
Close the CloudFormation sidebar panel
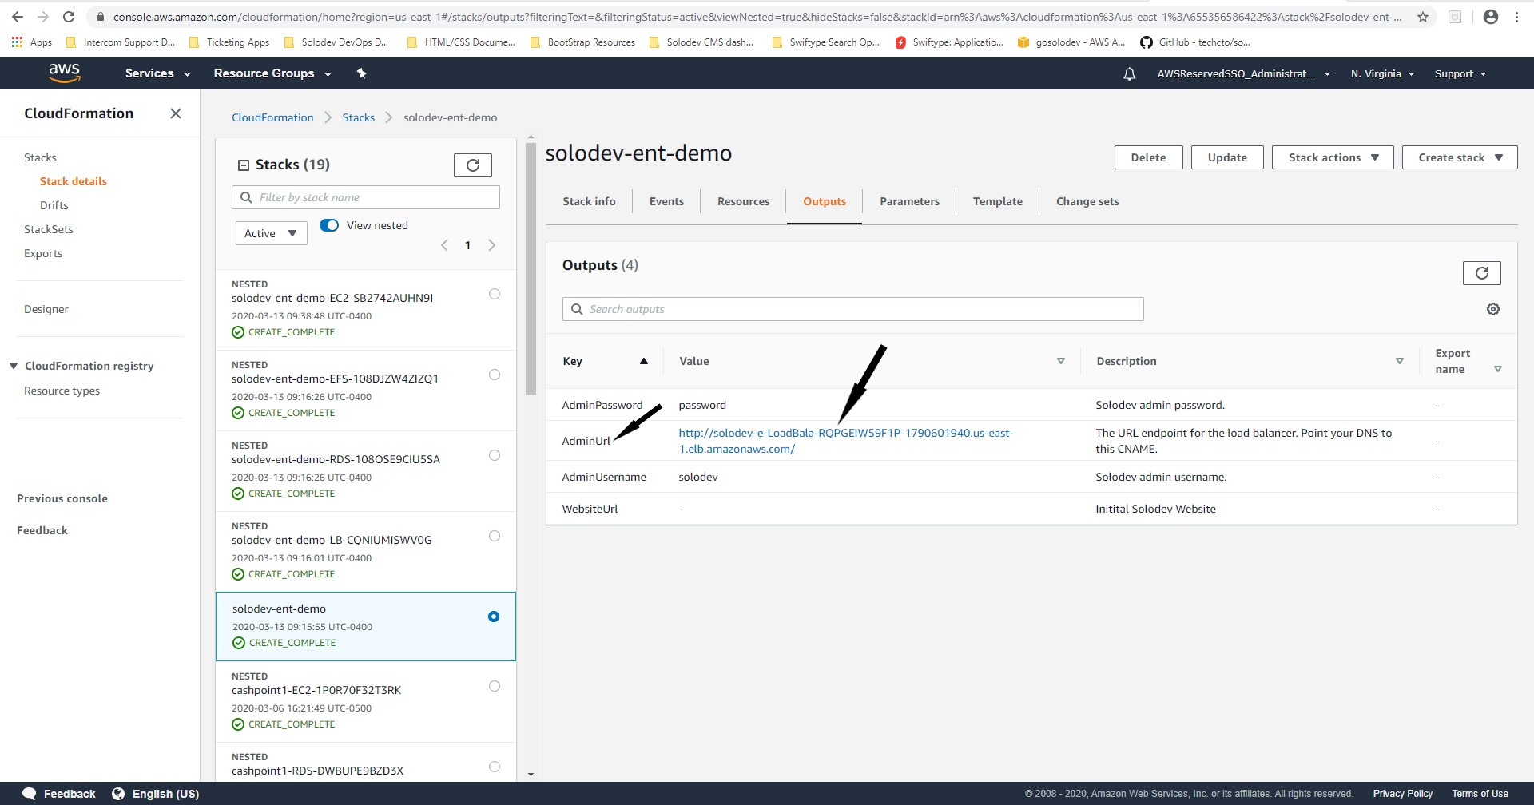[x=176, y=113]
